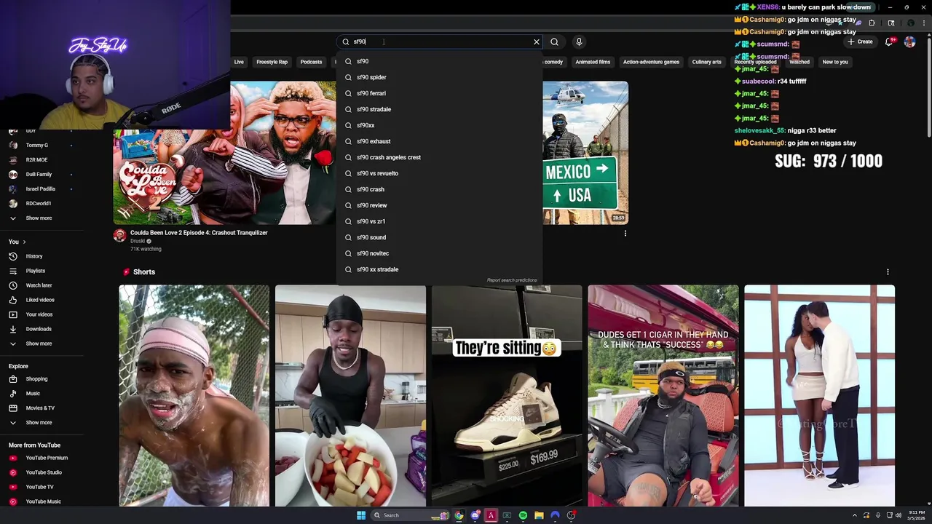This screenshot has height=524, width=932.
Task: Open Shopping in Explore
Action: [42, 378]
